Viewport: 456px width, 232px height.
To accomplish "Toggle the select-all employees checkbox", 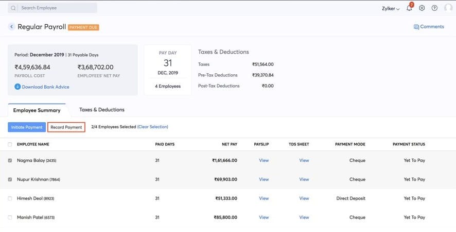I will click(10, 144).
